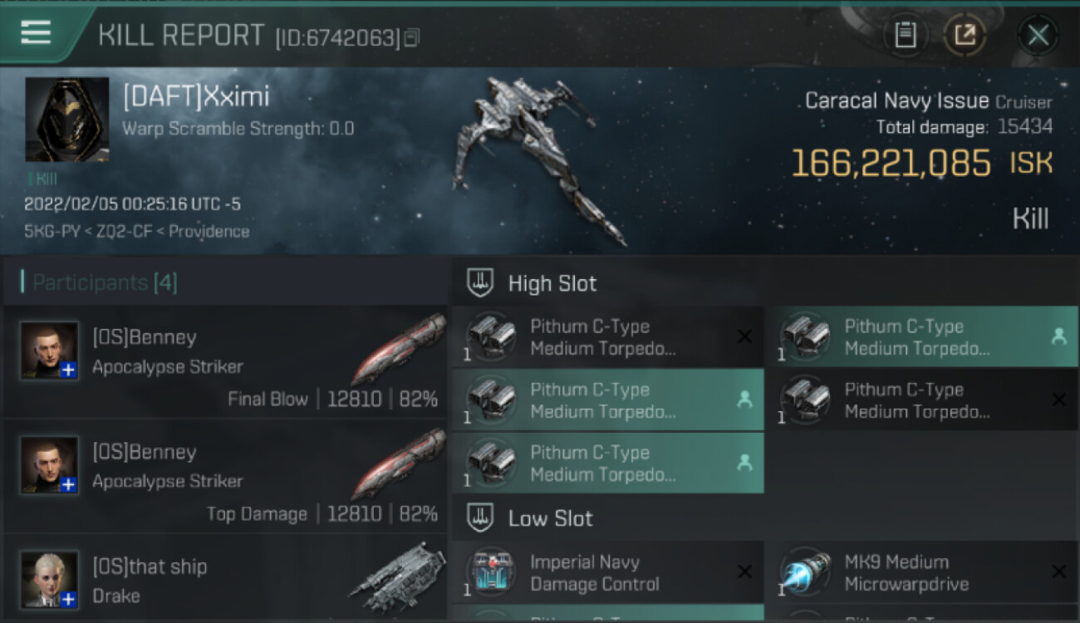Close the kill report window
Image resolution: width=1080 pixels, height=623 pixels.
[x=1038, y=35]
